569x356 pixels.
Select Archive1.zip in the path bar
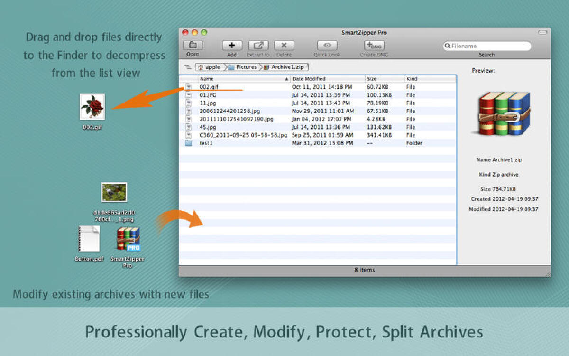point(287,67)
